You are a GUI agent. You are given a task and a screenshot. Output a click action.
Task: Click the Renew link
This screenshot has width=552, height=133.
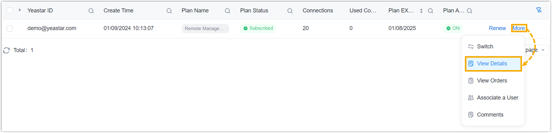tap(497, 28)
